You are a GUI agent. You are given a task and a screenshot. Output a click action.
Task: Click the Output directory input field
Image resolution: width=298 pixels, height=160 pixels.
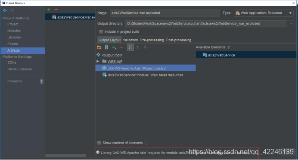[x=206, y=24]
